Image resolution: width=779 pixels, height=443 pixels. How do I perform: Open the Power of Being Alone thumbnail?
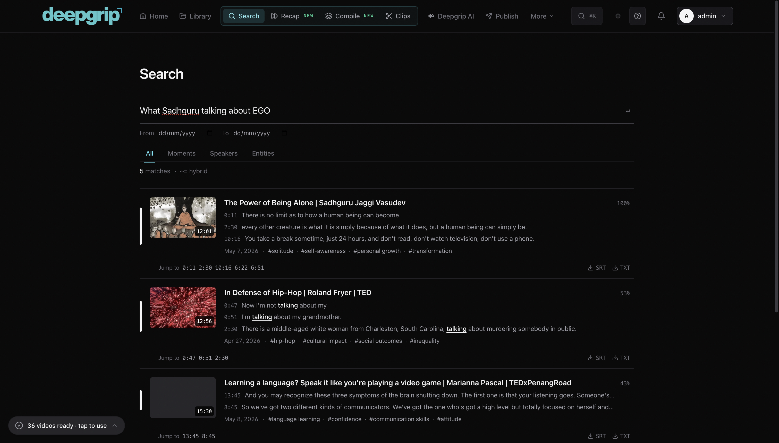[x=183, y=218]
